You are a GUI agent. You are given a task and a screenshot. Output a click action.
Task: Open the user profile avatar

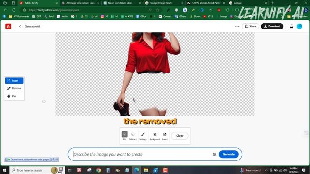pos(299,26)
